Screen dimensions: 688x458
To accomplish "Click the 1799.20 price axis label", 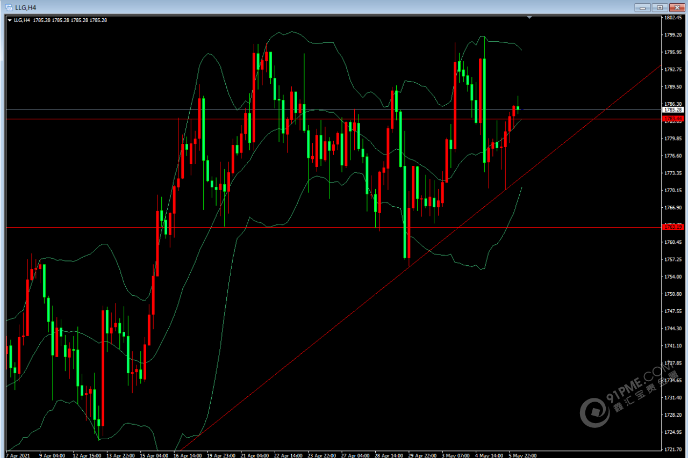I will [673, 35].
